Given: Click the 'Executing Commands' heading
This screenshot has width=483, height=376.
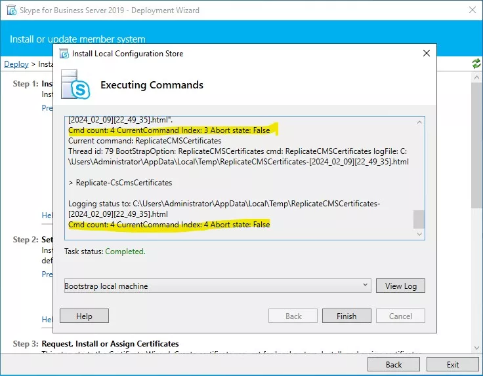Looking at the screenshot, I should point(152,85).
